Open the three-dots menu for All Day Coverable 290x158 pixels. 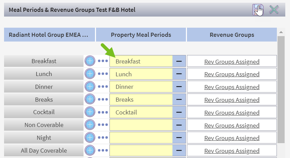103,151
